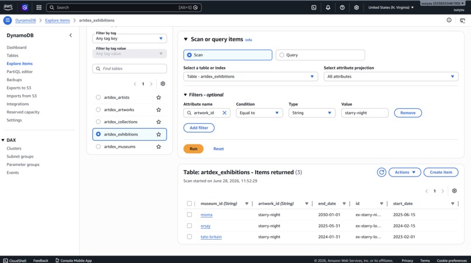471x263 pixels.
Task: Collapse the DAX navigation section
Action: [x=3, y=140]
